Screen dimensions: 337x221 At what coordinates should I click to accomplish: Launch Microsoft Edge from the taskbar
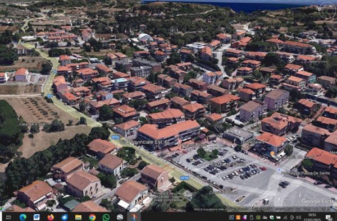click(x=23, y=217)
